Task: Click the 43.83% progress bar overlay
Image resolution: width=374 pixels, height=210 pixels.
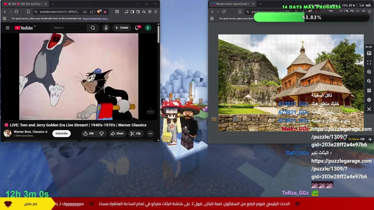Action: 311,17
